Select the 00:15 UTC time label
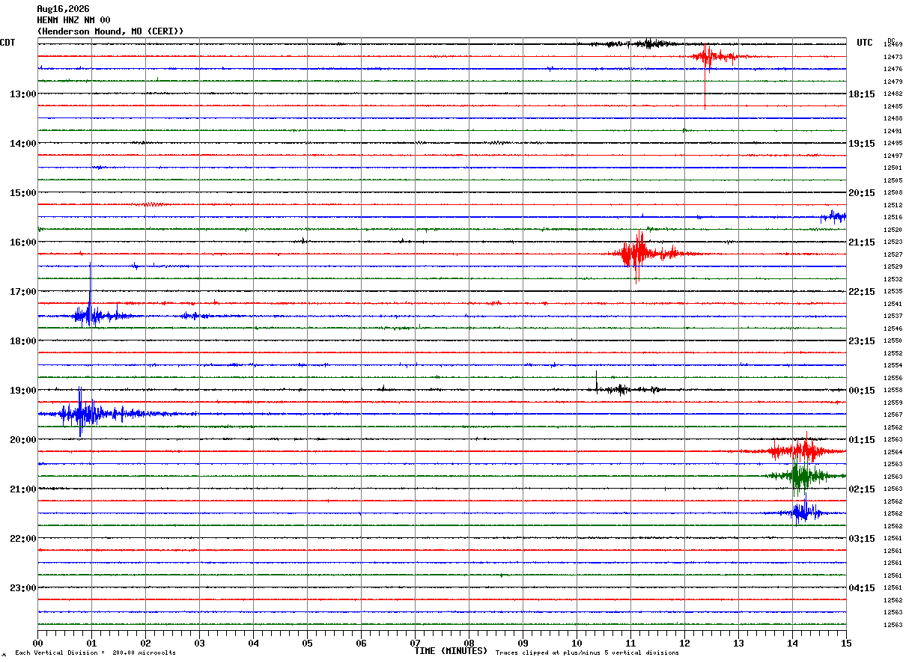The image size is (906, 663). pos(862,391)
